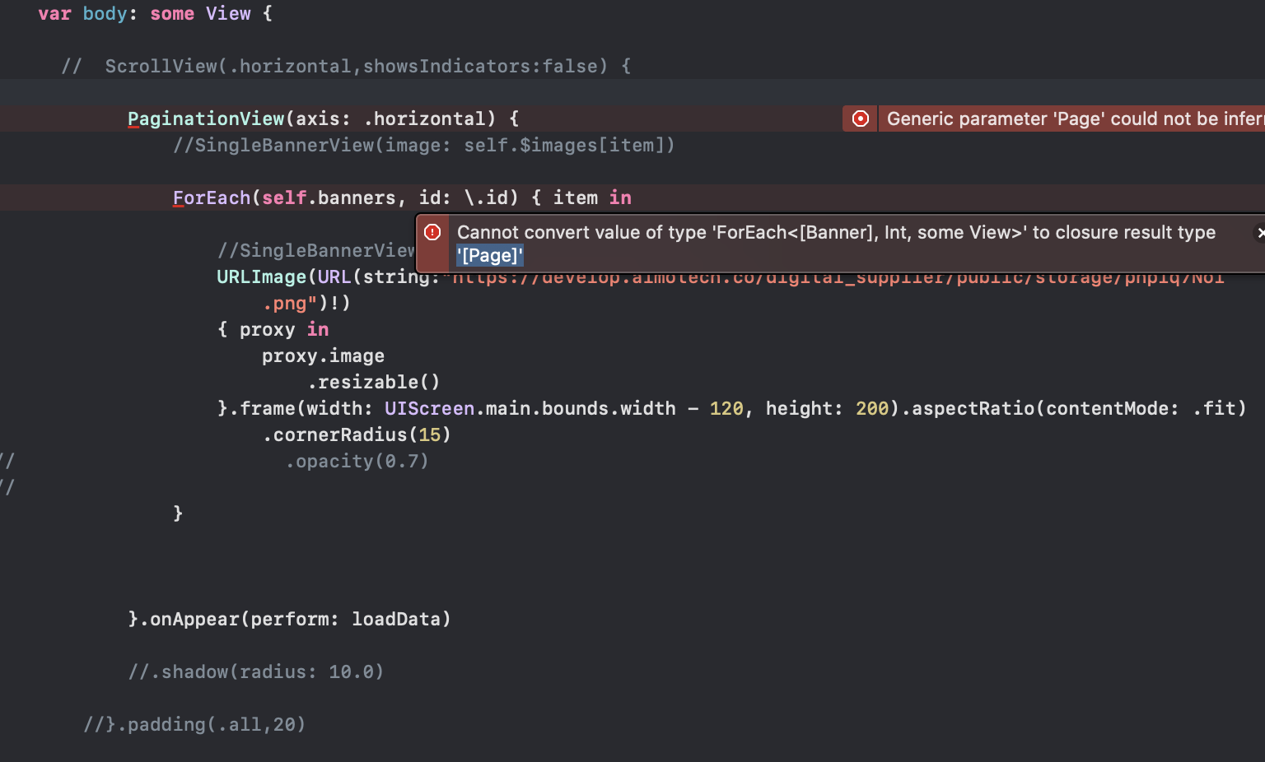Select the commented shadow radius line
The height and width of the screenshot is (762, 1265).
click(256, 671)
